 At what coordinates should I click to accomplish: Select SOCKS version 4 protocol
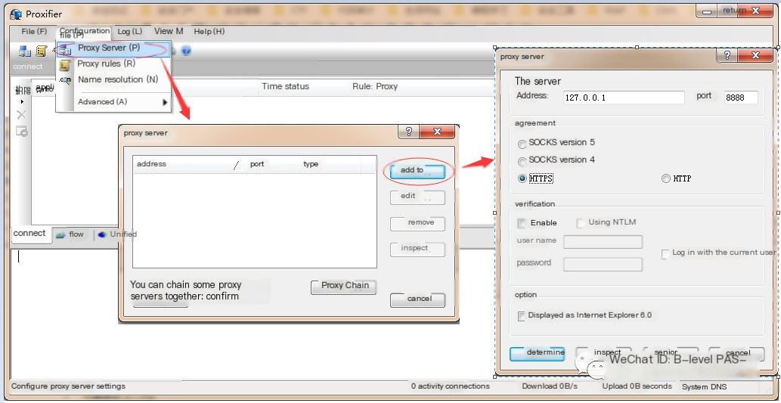(522, 161)
